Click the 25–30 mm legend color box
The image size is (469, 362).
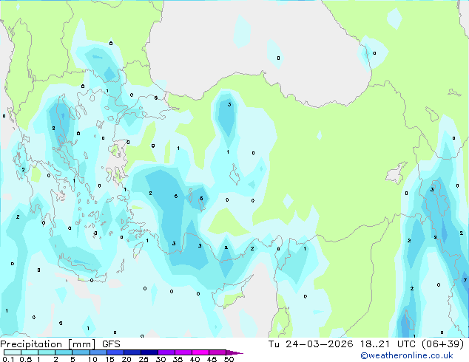[149, 352]
